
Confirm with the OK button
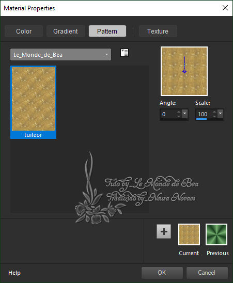click(162, 273)
